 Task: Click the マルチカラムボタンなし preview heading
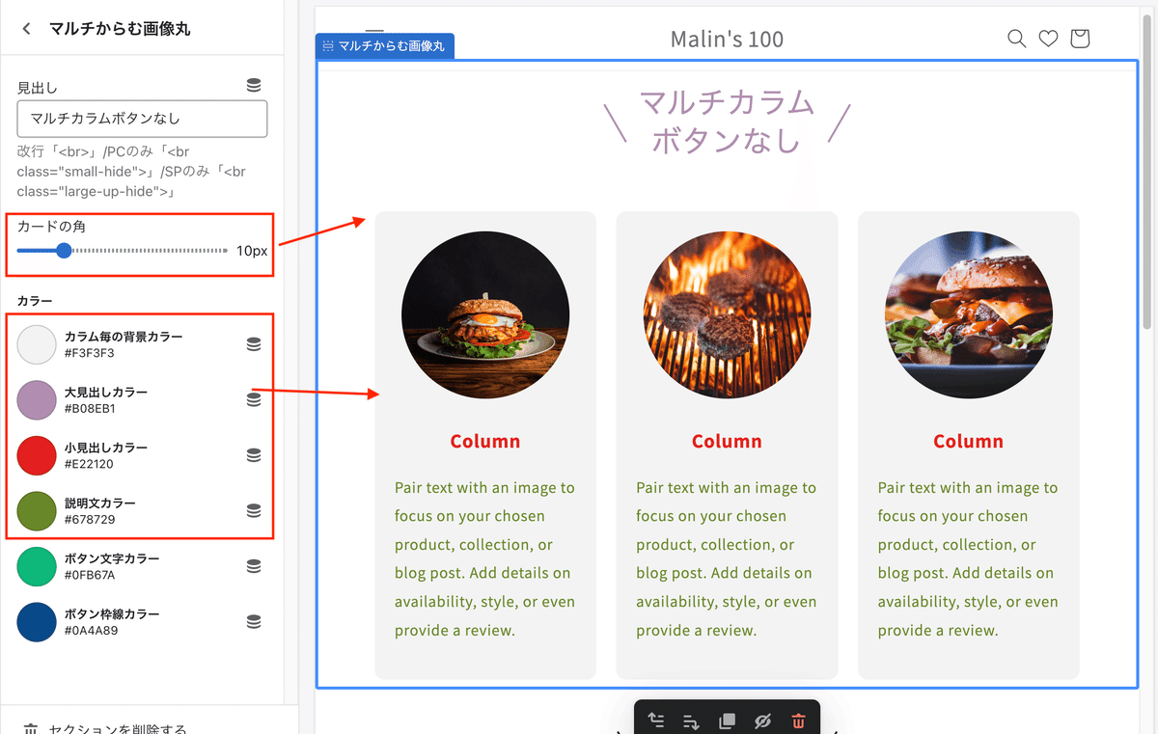(727, 121)
